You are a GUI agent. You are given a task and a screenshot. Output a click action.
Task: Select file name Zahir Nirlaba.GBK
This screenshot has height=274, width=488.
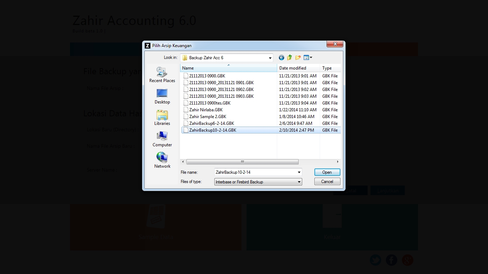click(x=206, y=110)
